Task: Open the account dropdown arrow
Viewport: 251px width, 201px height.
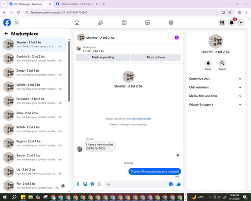Action: click(241, 23)
